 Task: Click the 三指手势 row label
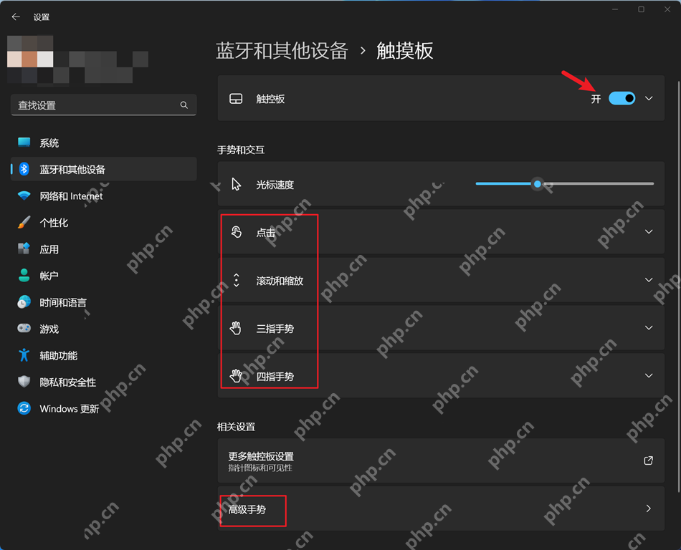click(275, 328)
